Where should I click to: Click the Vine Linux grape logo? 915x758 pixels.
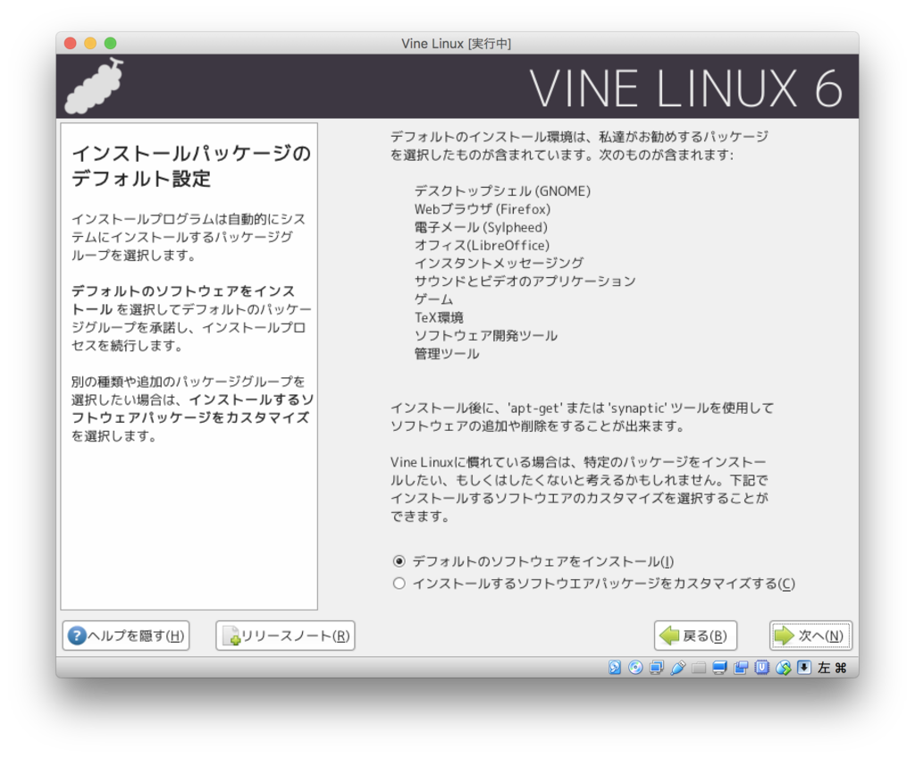95,87
